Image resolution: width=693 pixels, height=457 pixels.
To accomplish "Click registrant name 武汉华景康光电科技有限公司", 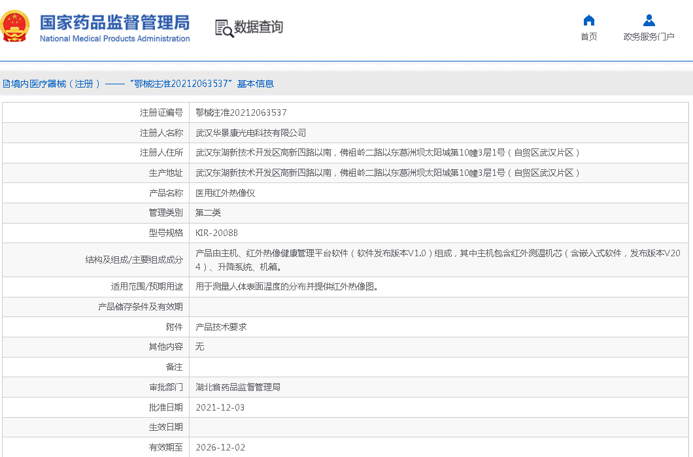I will coord(250,133).
